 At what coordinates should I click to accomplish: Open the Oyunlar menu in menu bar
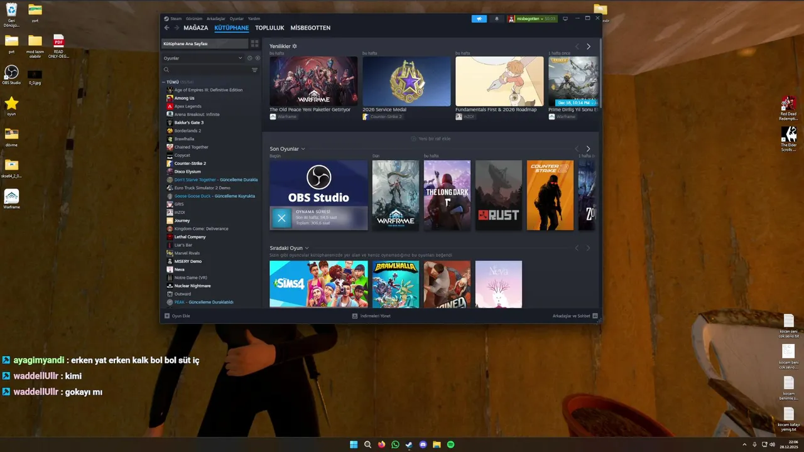coord(237,19)
